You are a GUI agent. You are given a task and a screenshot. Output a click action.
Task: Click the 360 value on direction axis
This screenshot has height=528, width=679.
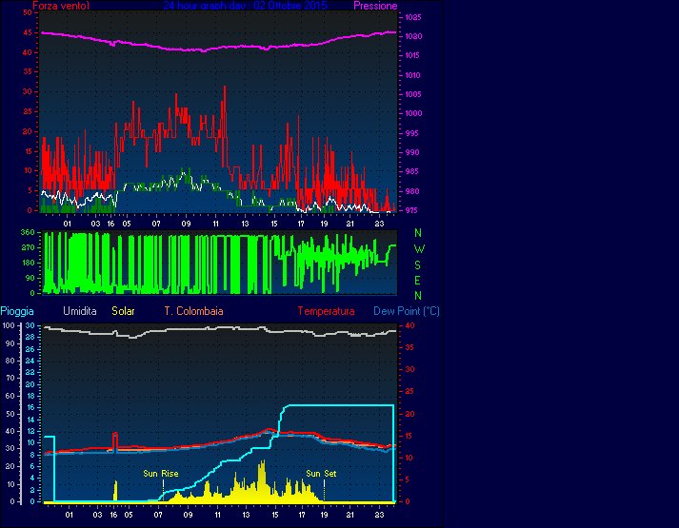[x=27, y=233]
